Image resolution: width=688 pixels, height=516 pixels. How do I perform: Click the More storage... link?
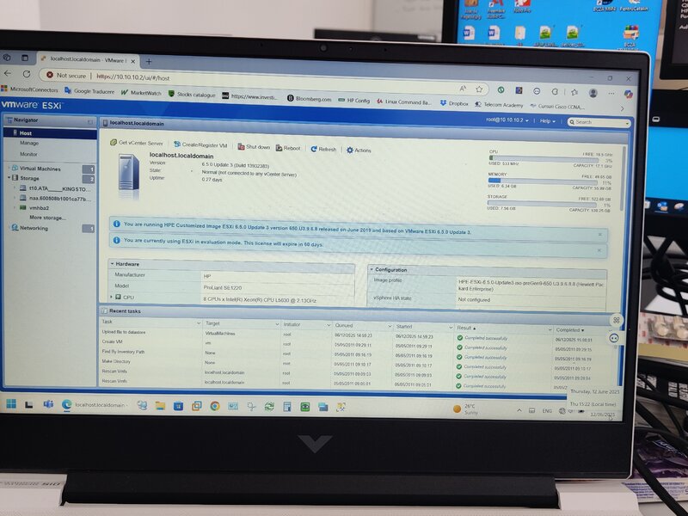[x=47, y=218]
